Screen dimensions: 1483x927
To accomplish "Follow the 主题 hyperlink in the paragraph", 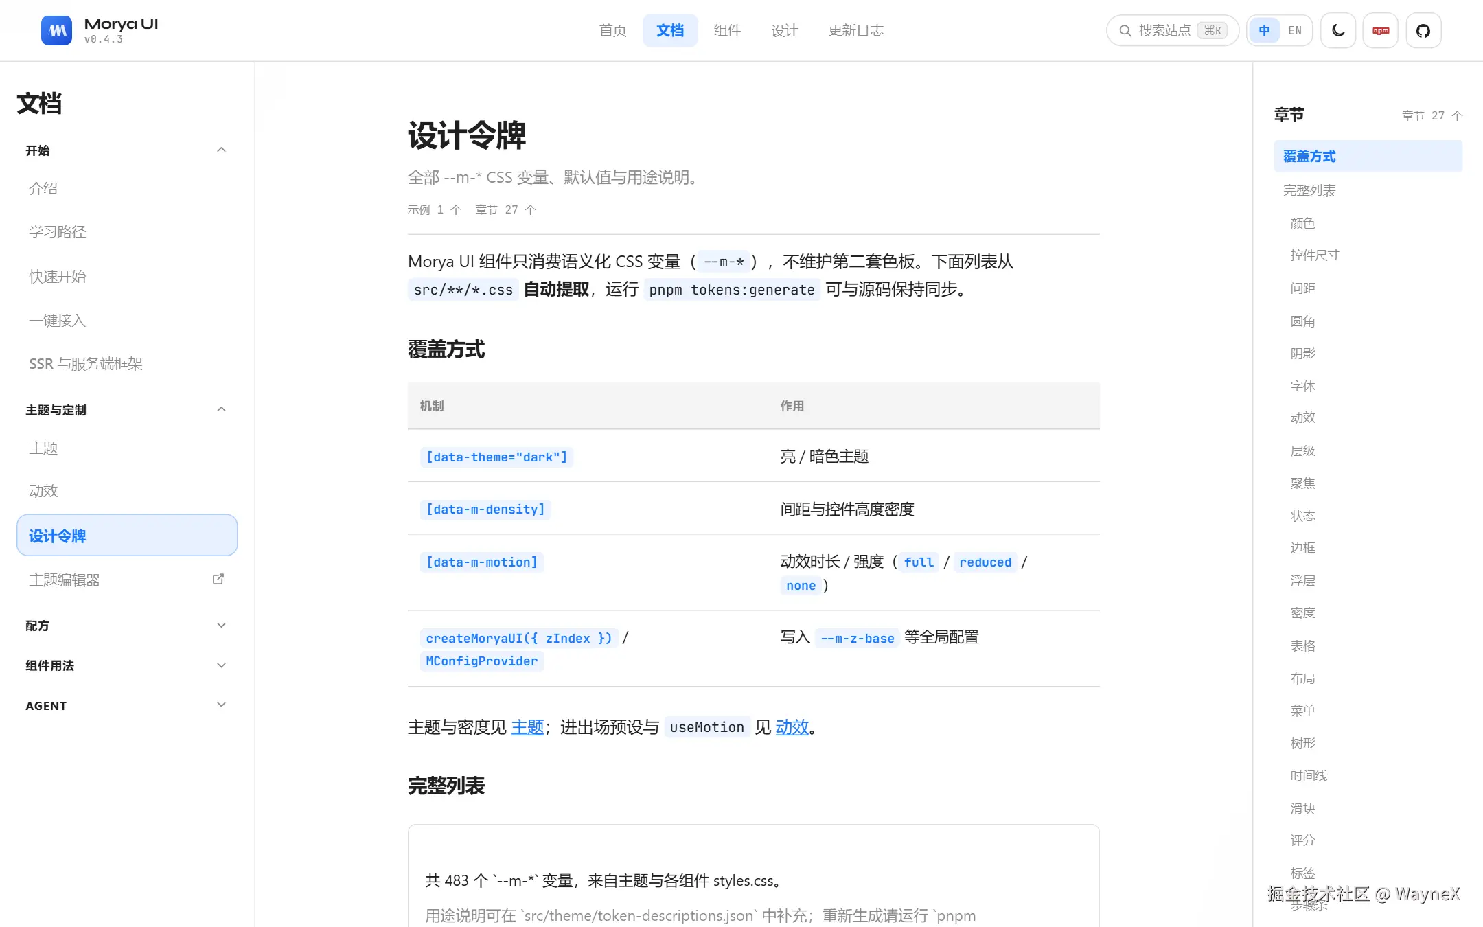I will 527,727.
